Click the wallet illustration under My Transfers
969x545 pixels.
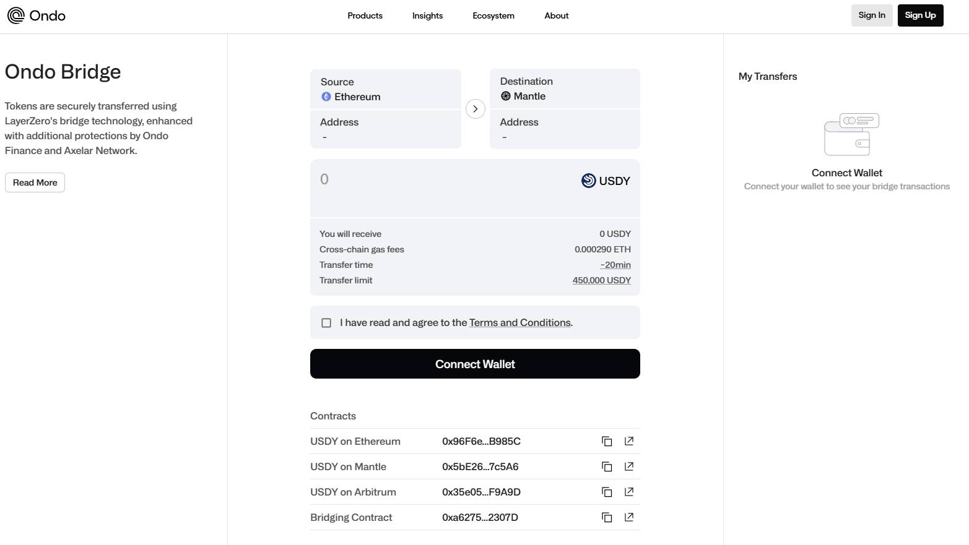pyautogui.click(x=851, y=134)
